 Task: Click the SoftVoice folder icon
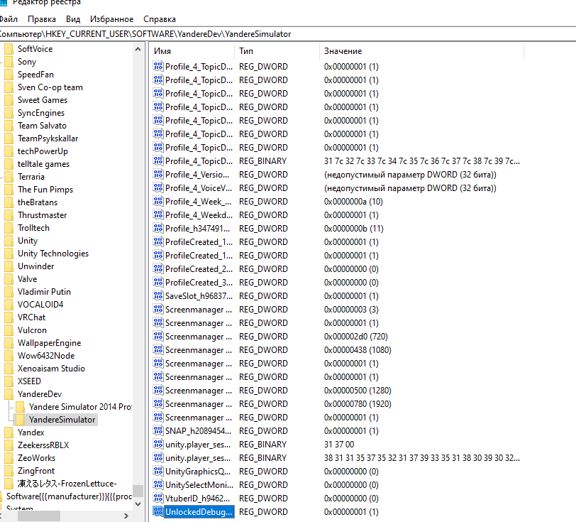[x=9, y=49]
